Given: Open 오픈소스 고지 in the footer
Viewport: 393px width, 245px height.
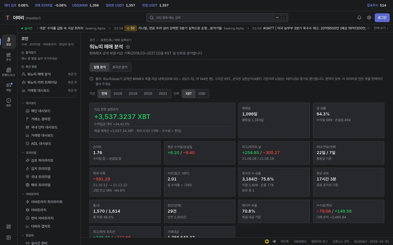Looking at the screenshot, I should [x=341, y=241].
